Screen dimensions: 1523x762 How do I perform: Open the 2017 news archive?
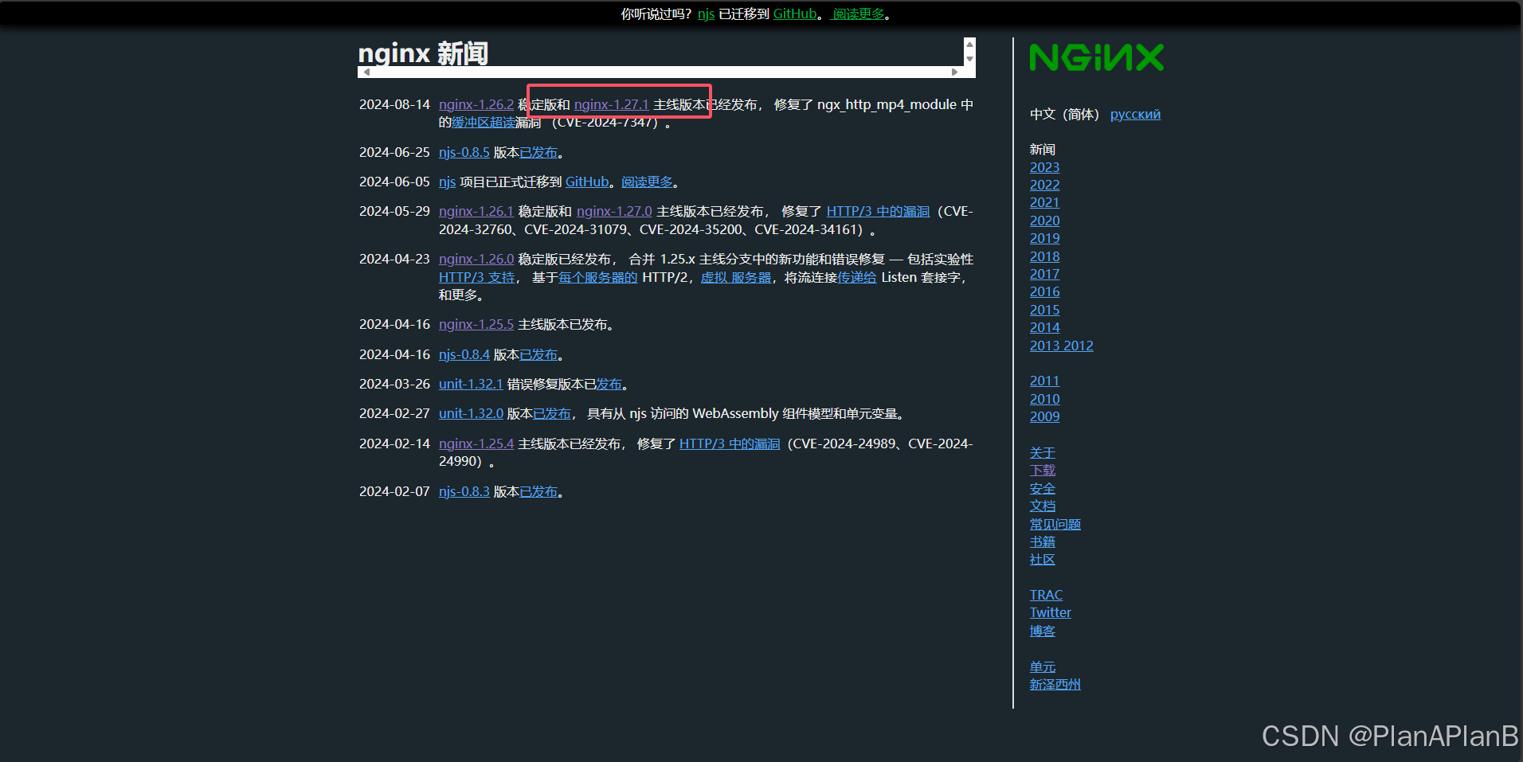pos(1044,275)
